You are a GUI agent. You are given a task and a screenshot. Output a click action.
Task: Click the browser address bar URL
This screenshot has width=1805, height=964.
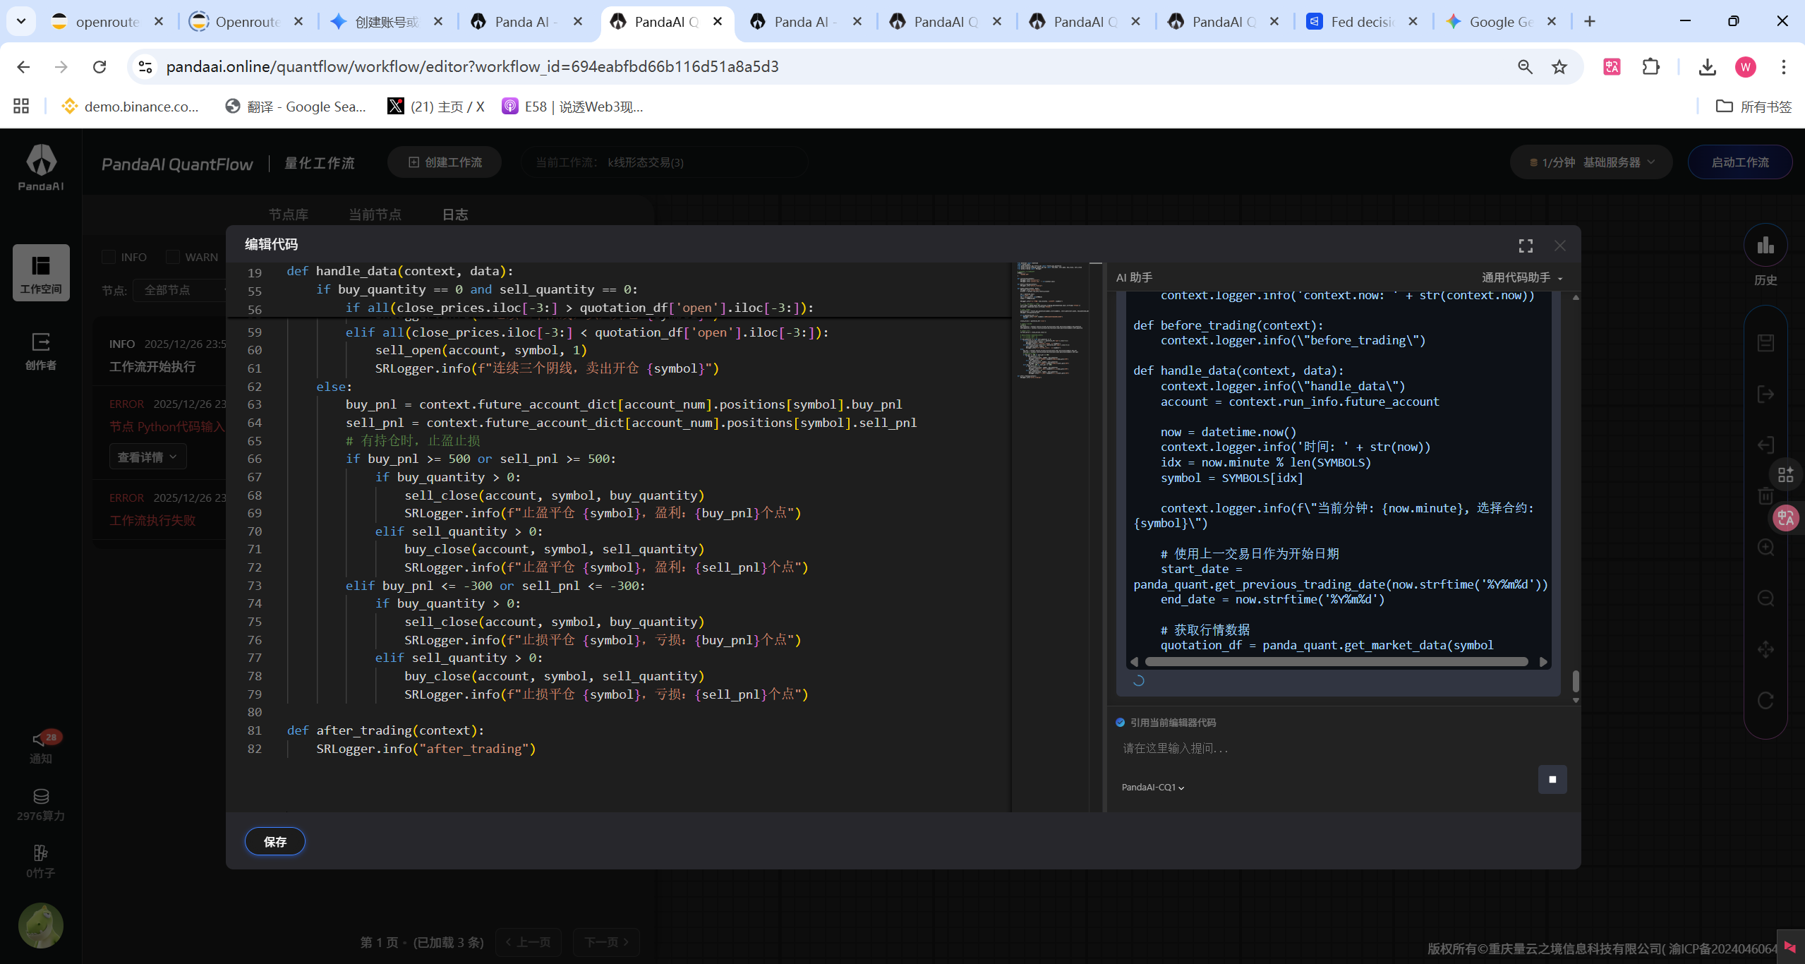472,67
